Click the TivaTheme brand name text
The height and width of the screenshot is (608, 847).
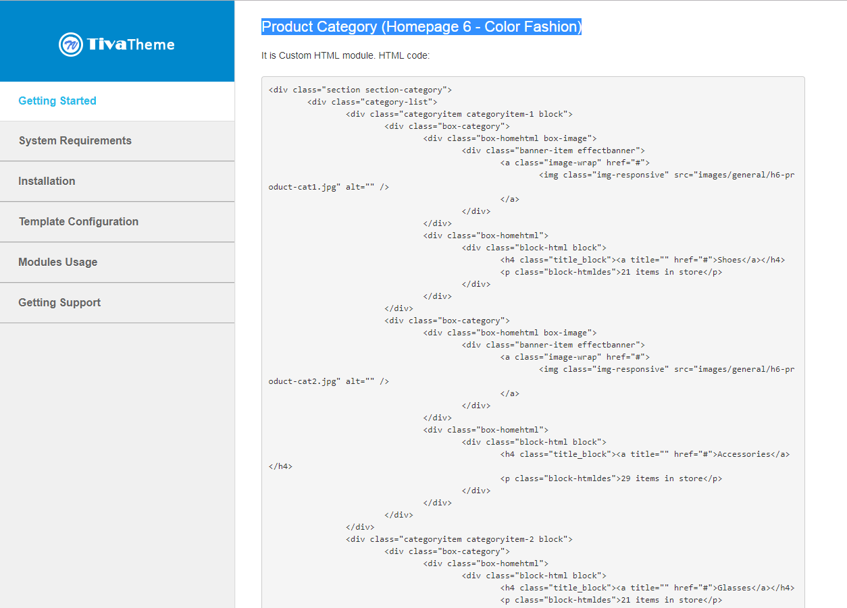[131, 45]
